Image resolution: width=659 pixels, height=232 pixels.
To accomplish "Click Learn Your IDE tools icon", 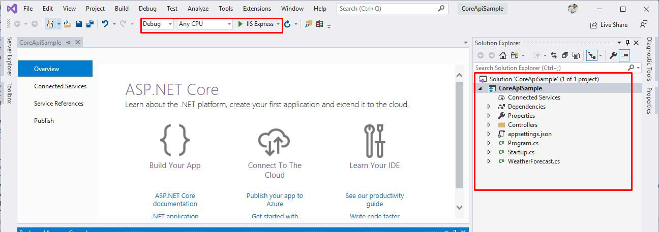I will point(375,141).
